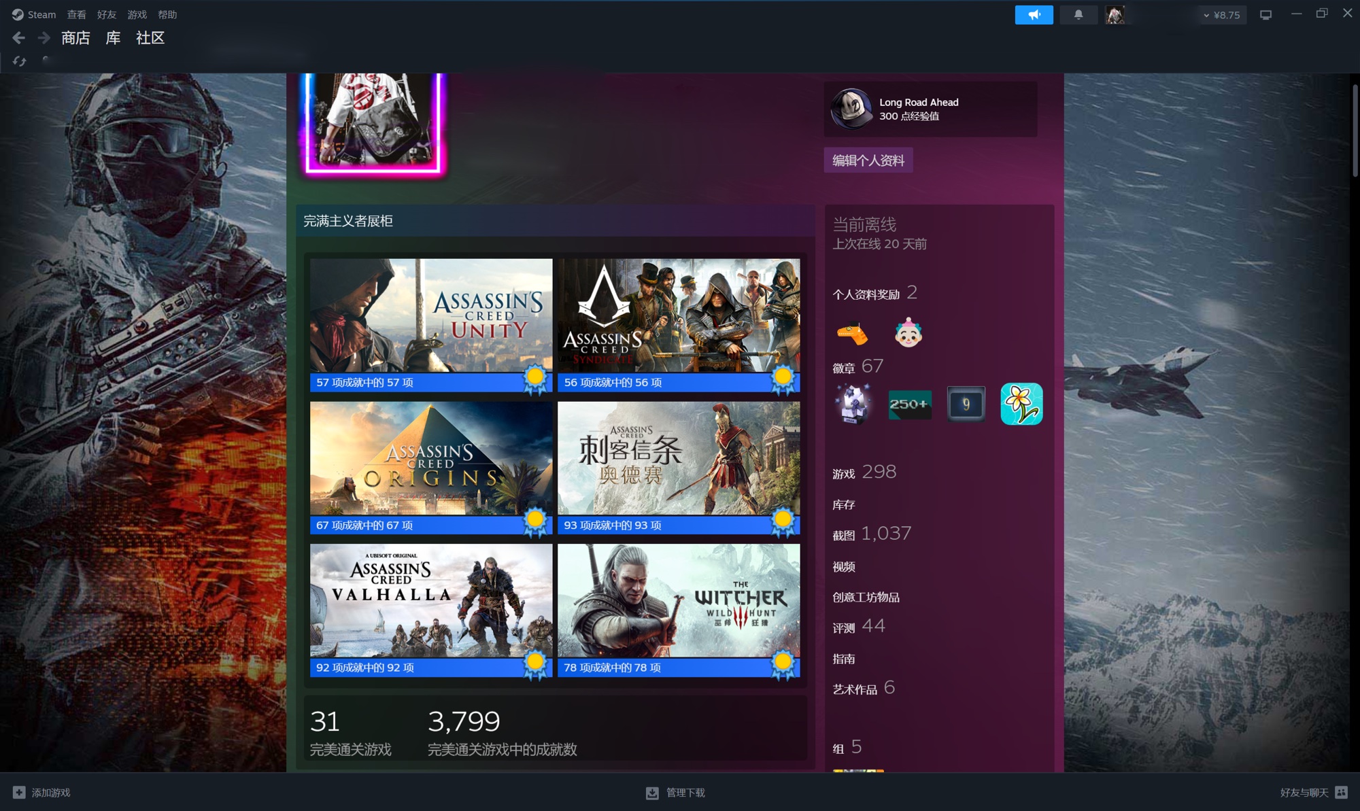Open the 视频 link

[x=844, y=566]
